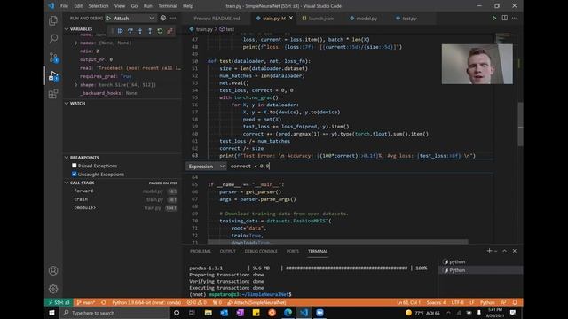Screen dimensions: 568x319
Task: Click the minimap code overview
Action: click(506, 38)
